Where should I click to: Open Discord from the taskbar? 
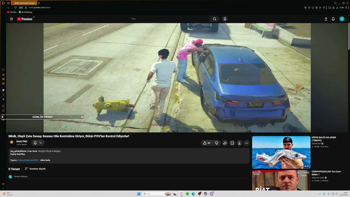211,194
